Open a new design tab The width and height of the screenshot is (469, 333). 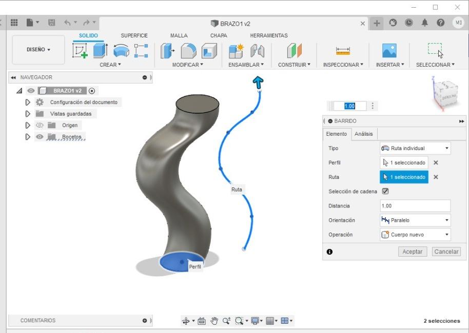tap(377, 23)
